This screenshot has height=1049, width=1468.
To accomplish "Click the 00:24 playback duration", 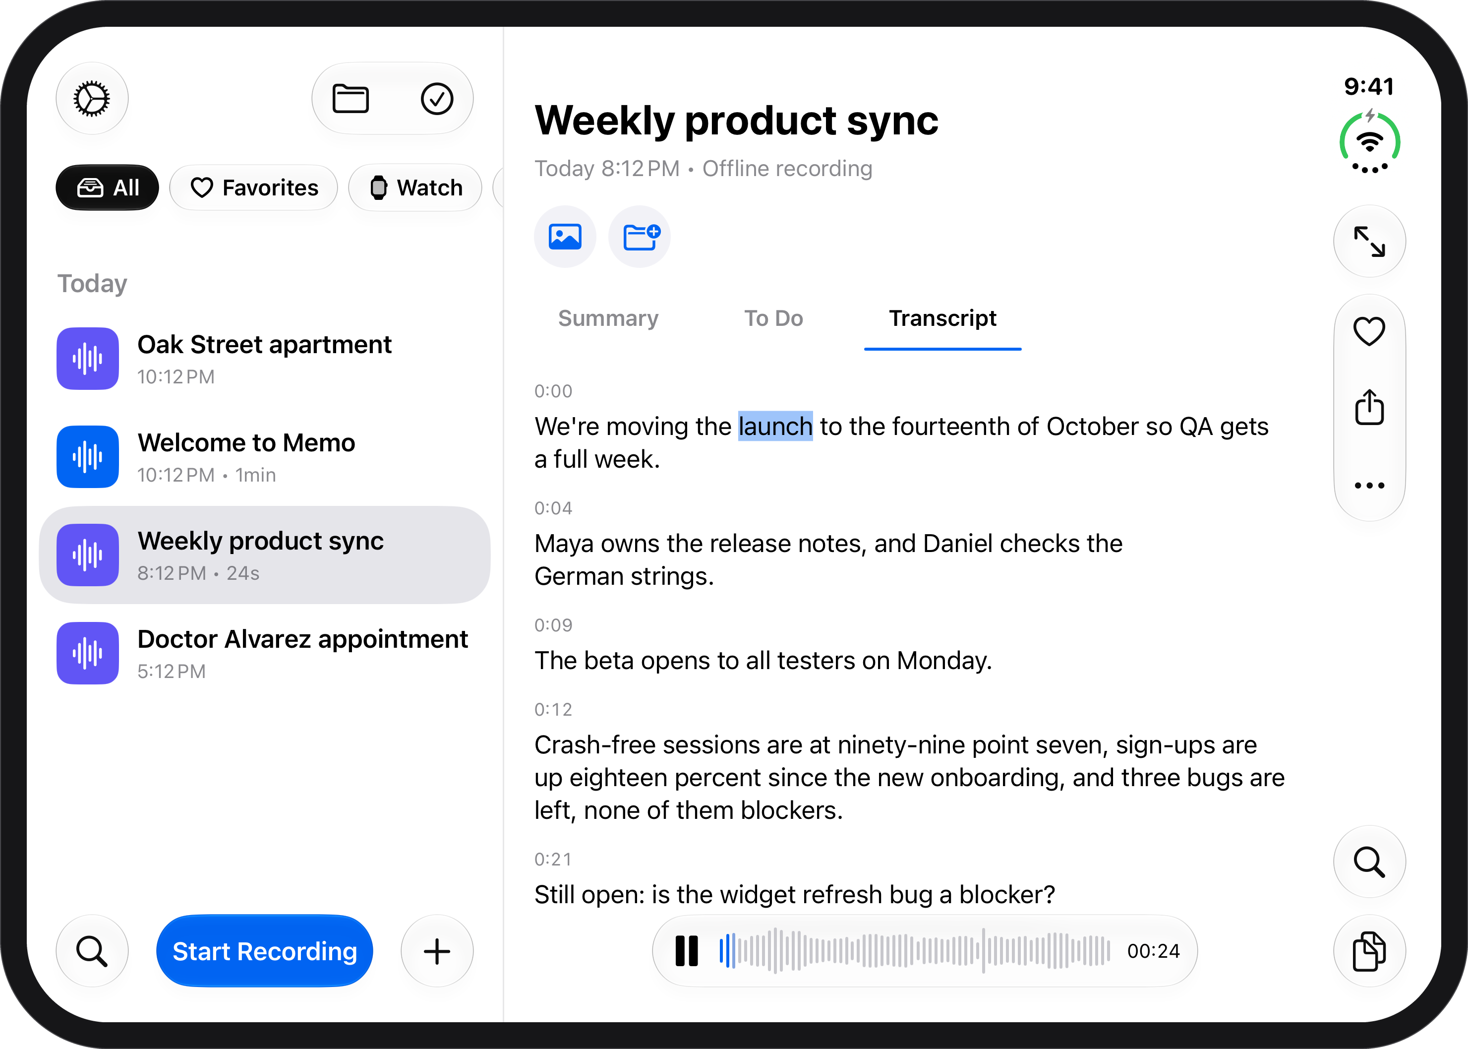I will pos(1154,951).
